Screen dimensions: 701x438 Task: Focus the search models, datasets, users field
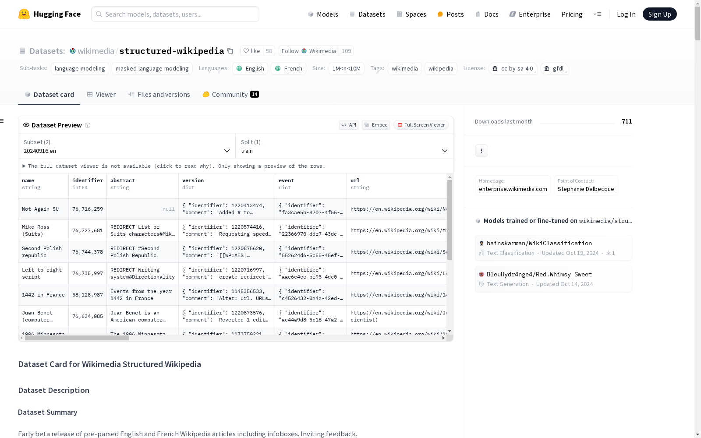tap(175, 14)
